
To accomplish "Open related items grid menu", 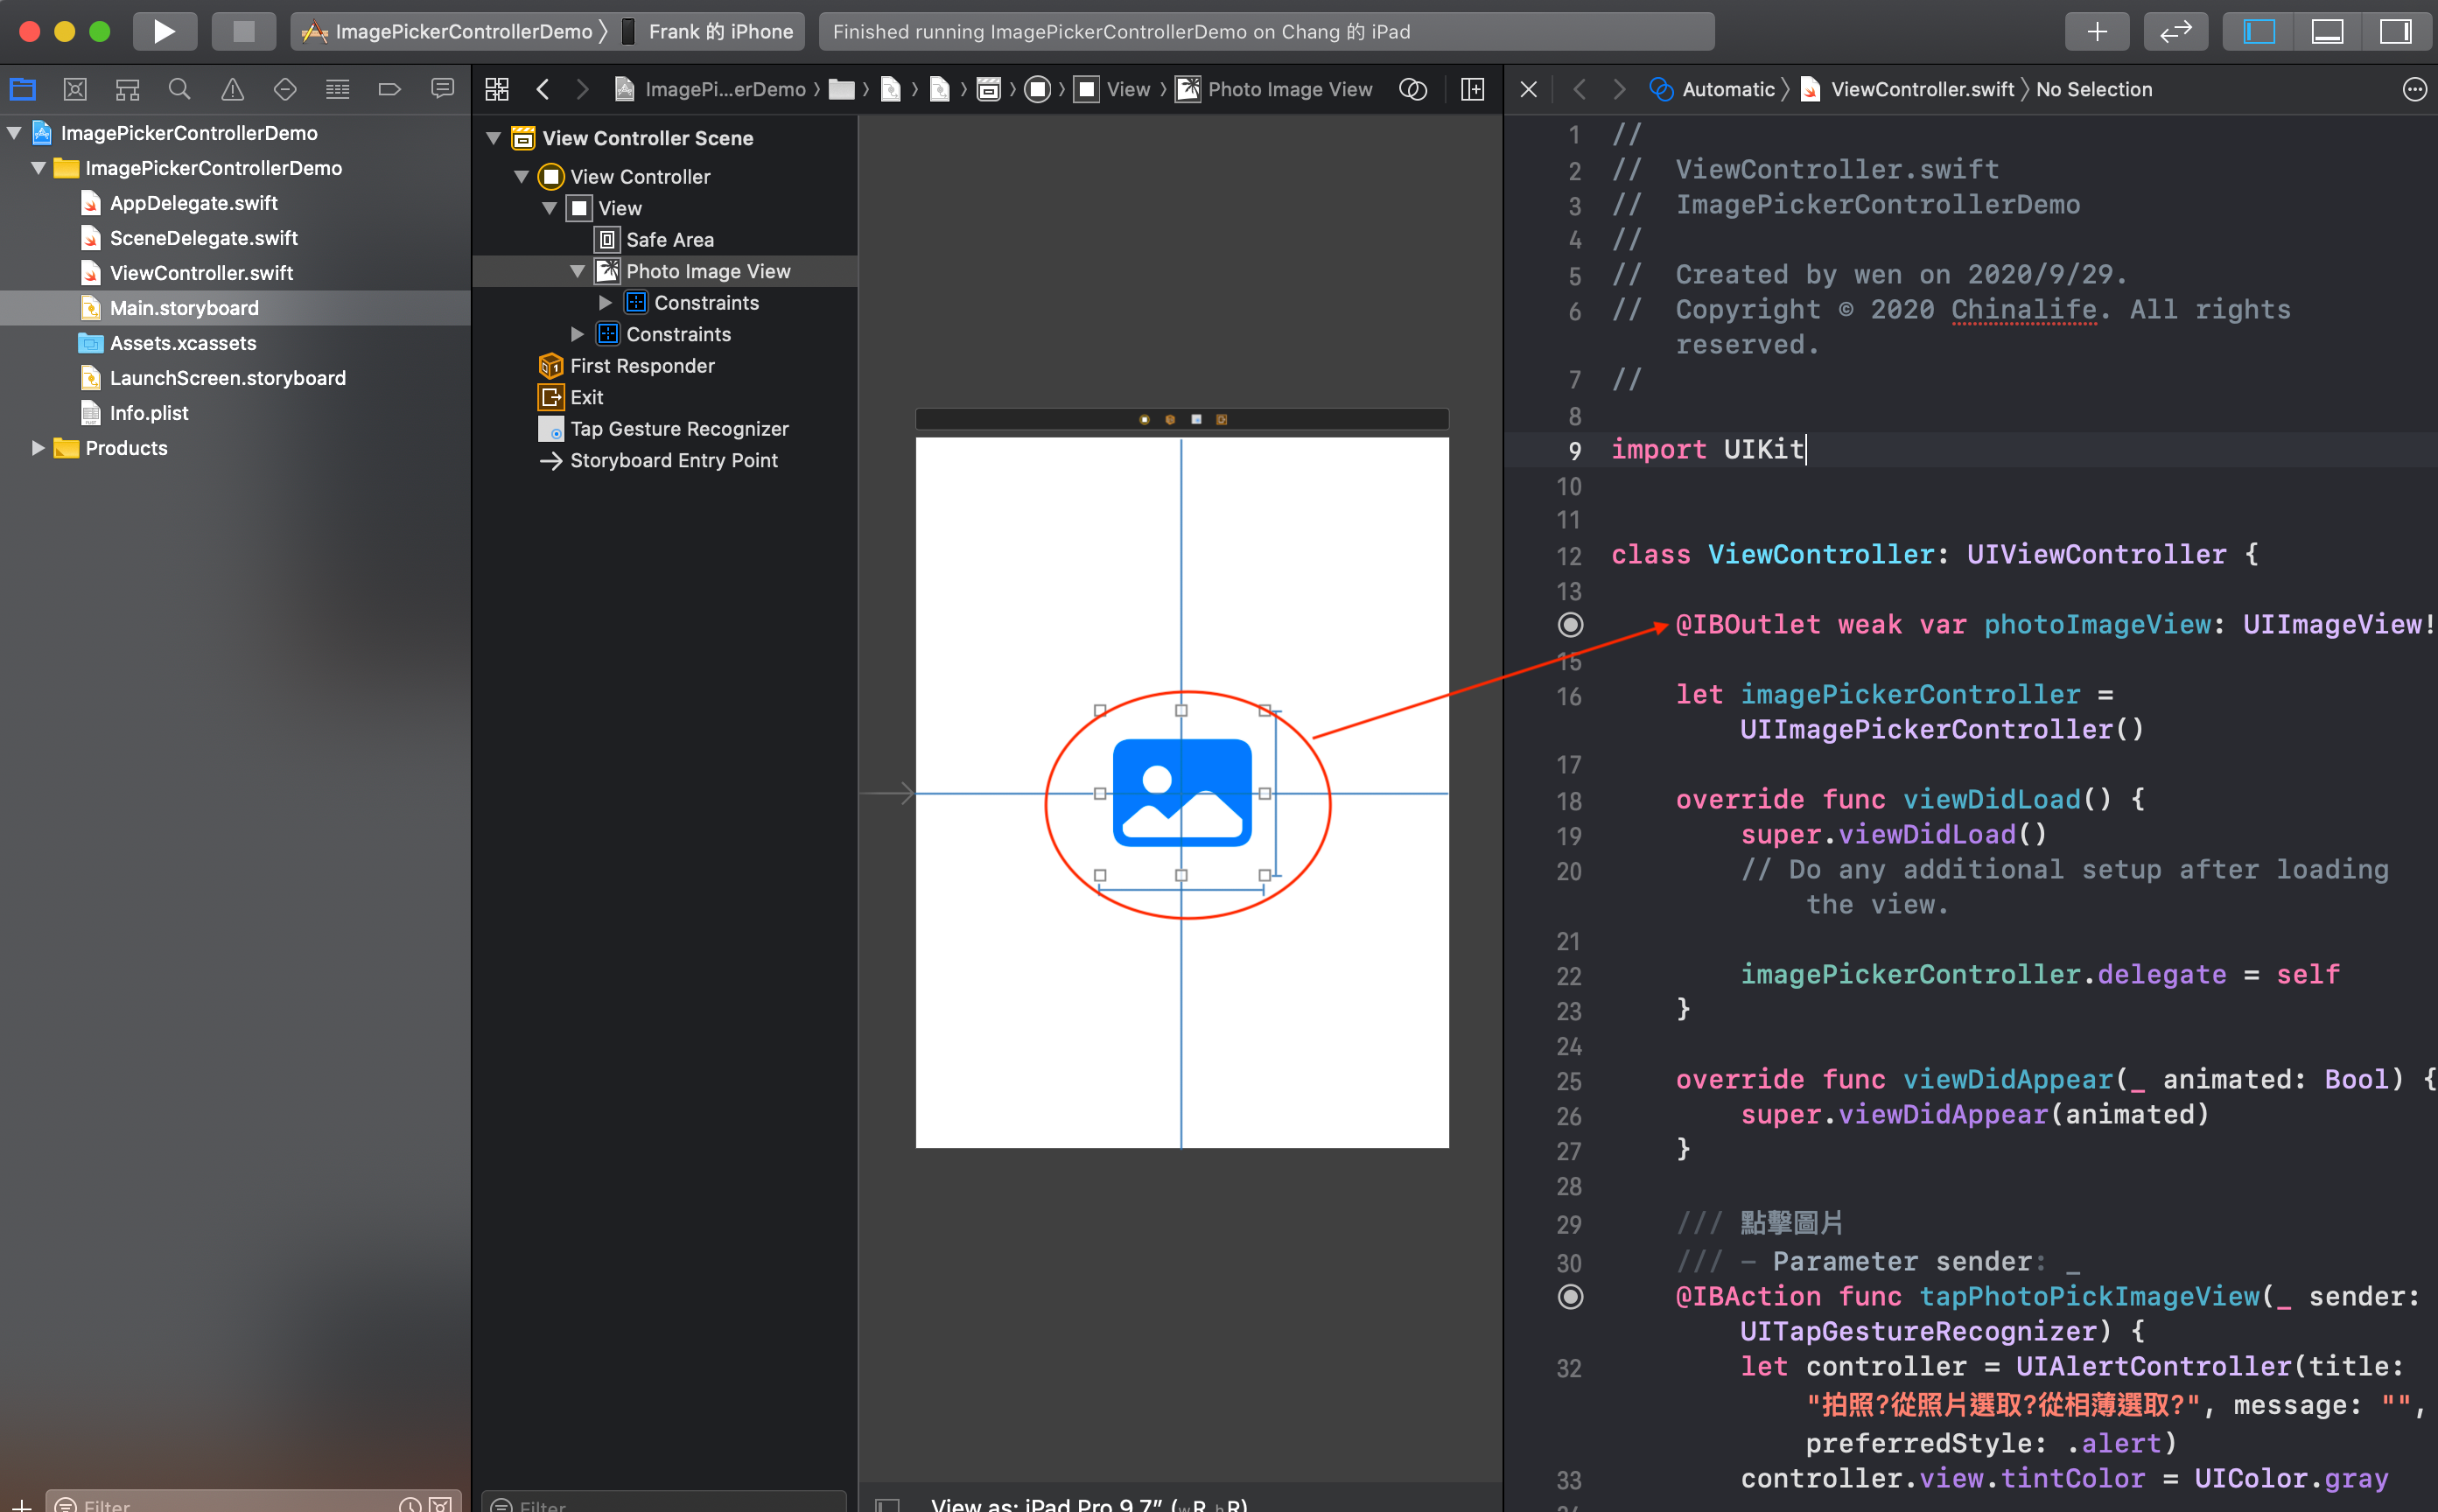I will click(497, 89).
